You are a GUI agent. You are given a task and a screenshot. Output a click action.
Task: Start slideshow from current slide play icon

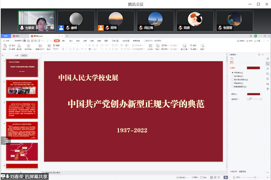pyautogui.click(x=28, y=46)
